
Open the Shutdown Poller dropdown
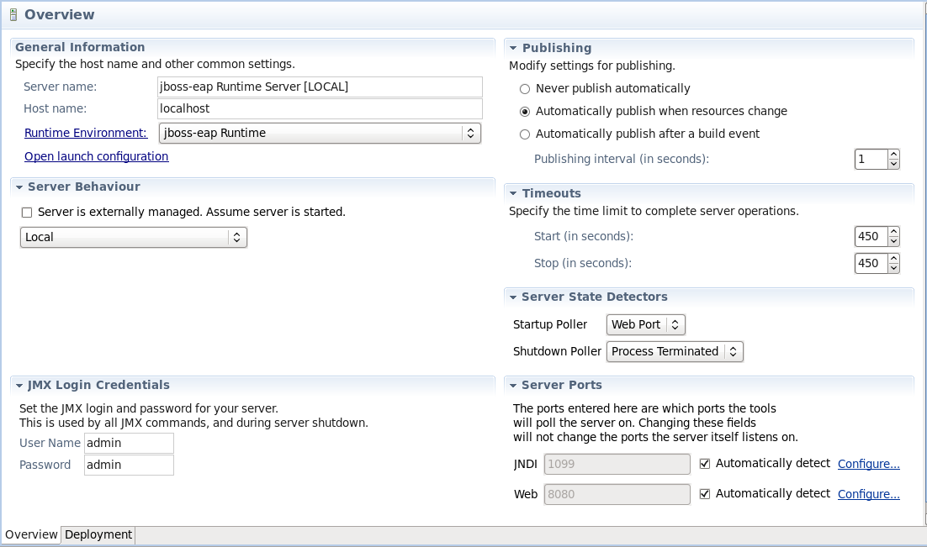[675, 351]
